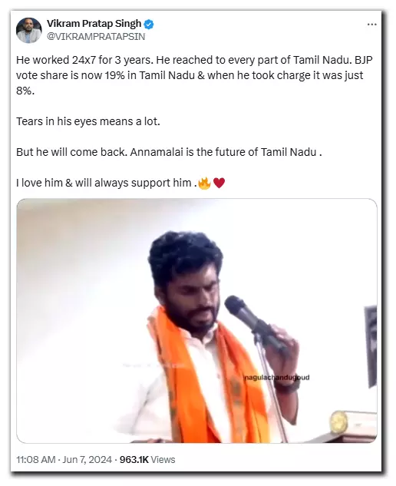Image resolution: width=396 pixels, height=486 pixels.
Task: Click the Jun 7, 2024 date
Action: pyautogui.click(x=87, y=459)
